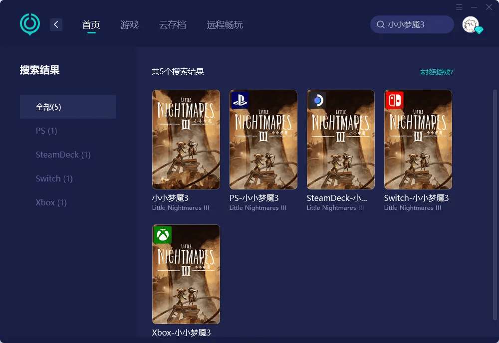Show only Switch (1) results

click(x=54, y=178)
